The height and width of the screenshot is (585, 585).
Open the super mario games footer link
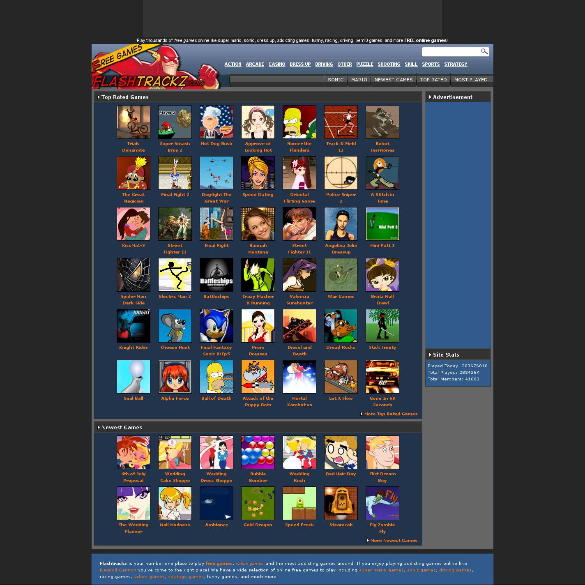381,570
